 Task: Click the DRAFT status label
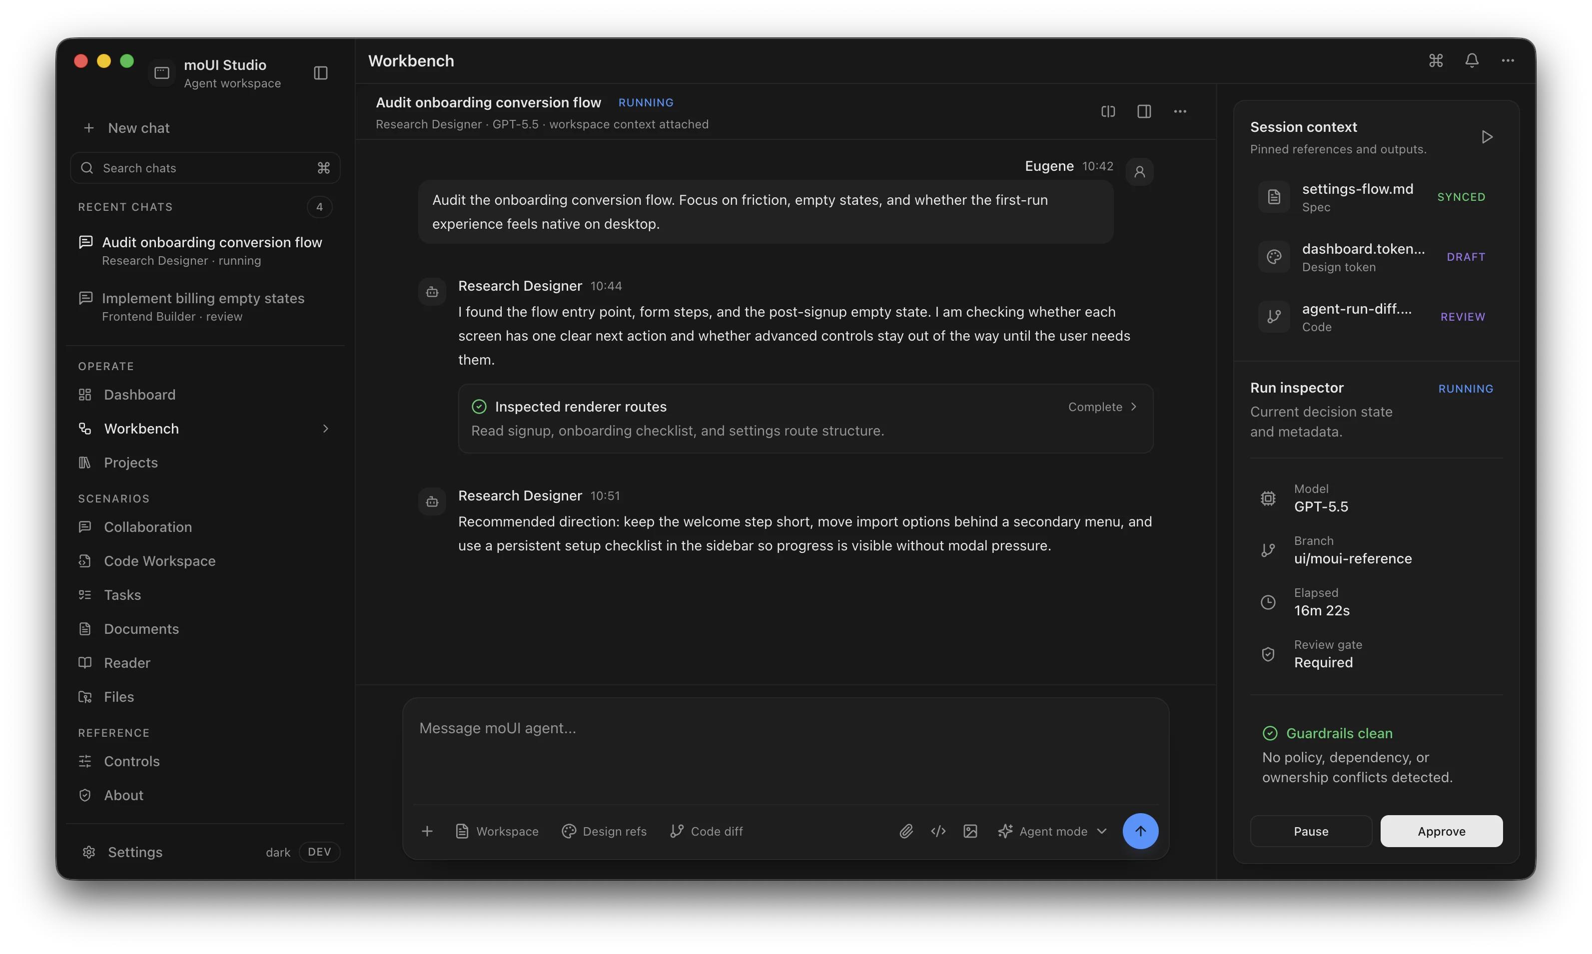pyautogui.click(x=1466, y=257)
